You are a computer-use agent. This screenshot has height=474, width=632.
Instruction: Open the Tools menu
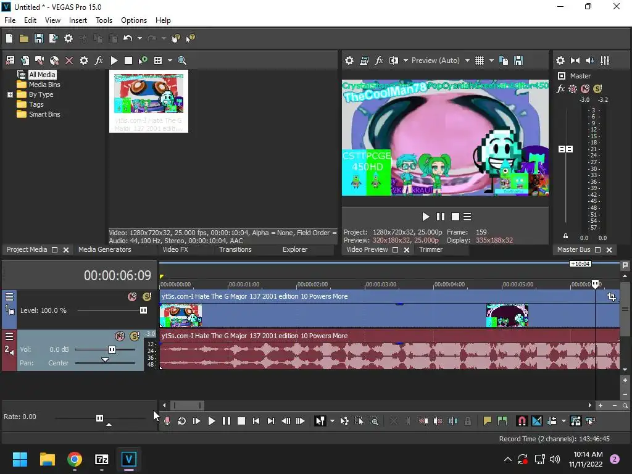tap(104, 20)
